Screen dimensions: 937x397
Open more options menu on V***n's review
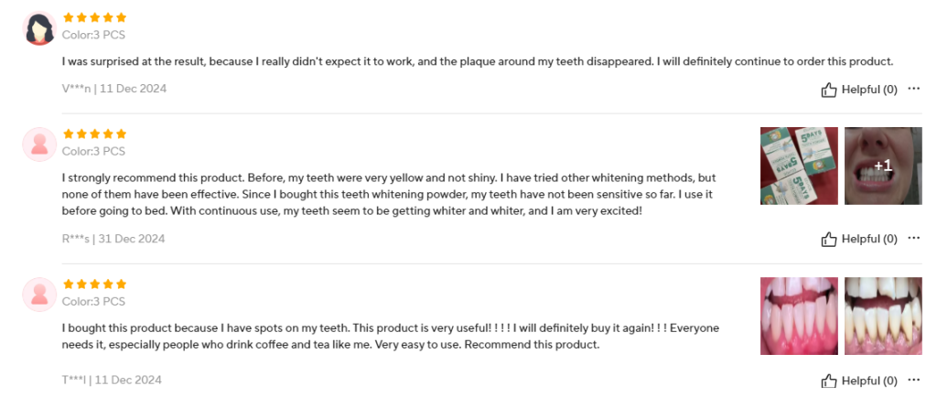point(913,90)
